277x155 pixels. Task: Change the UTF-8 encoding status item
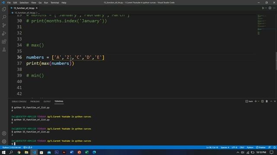tap(234, 147)
